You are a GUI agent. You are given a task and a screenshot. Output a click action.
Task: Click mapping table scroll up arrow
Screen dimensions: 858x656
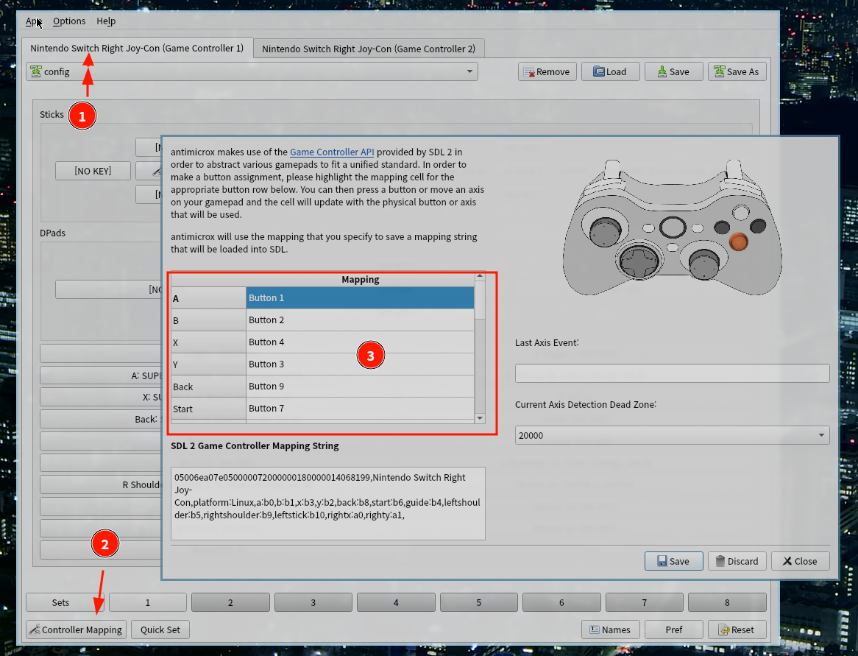click(x=480, y=276)
